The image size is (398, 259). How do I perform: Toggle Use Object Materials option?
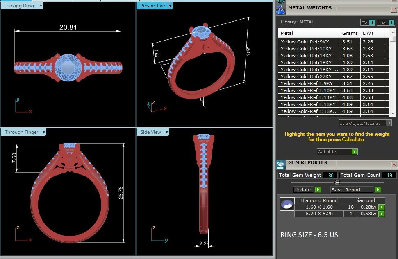pyautogui.click(x=365, y=123)
